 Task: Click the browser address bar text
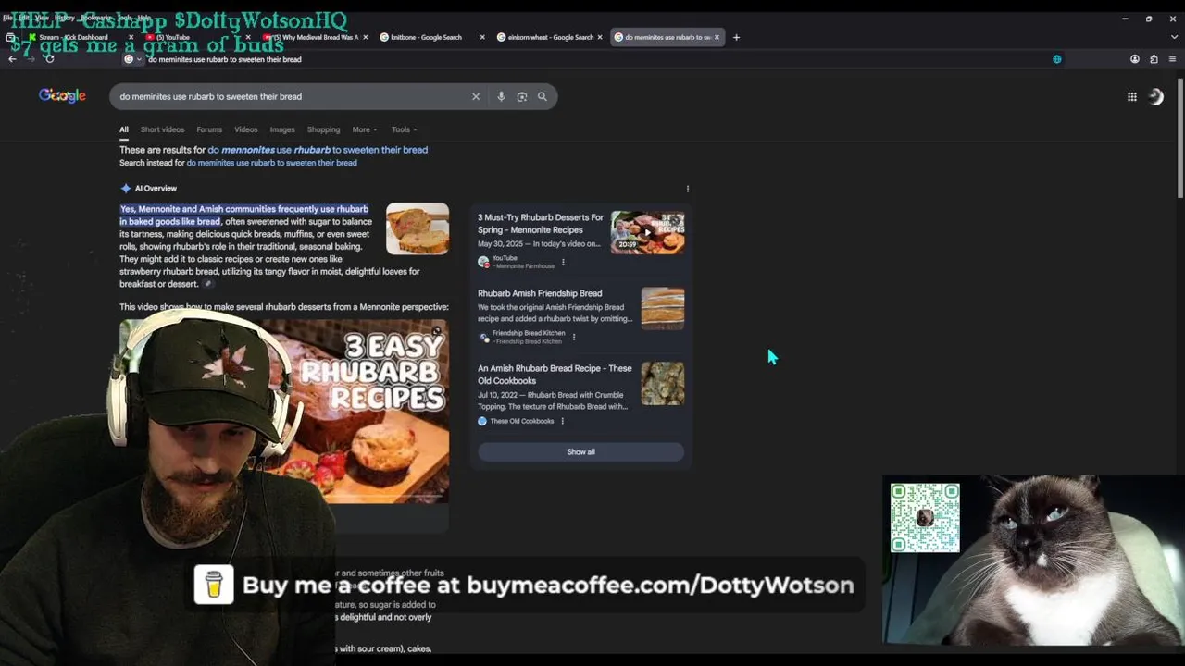224,59
